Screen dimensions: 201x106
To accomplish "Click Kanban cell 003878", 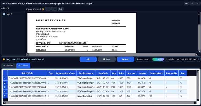I will (142, 92).
